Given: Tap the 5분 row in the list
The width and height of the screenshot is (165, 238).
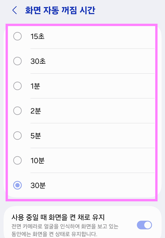Looking at the screenshot, I should [x=80, y=136].
